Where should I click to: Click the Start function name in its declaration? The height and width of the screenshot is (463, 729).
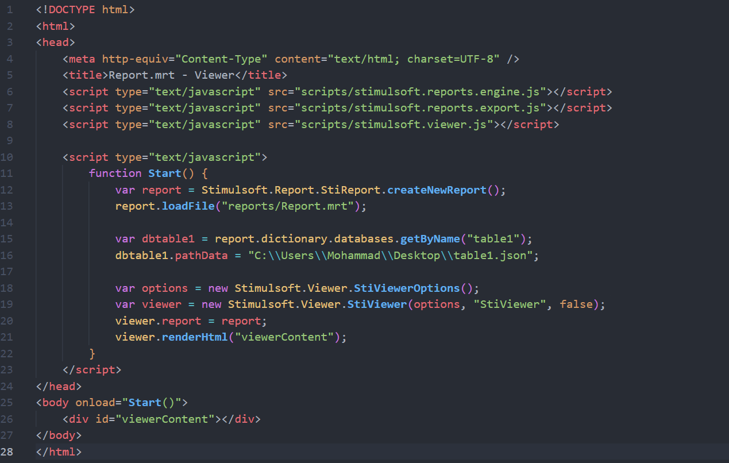(165, 173)
